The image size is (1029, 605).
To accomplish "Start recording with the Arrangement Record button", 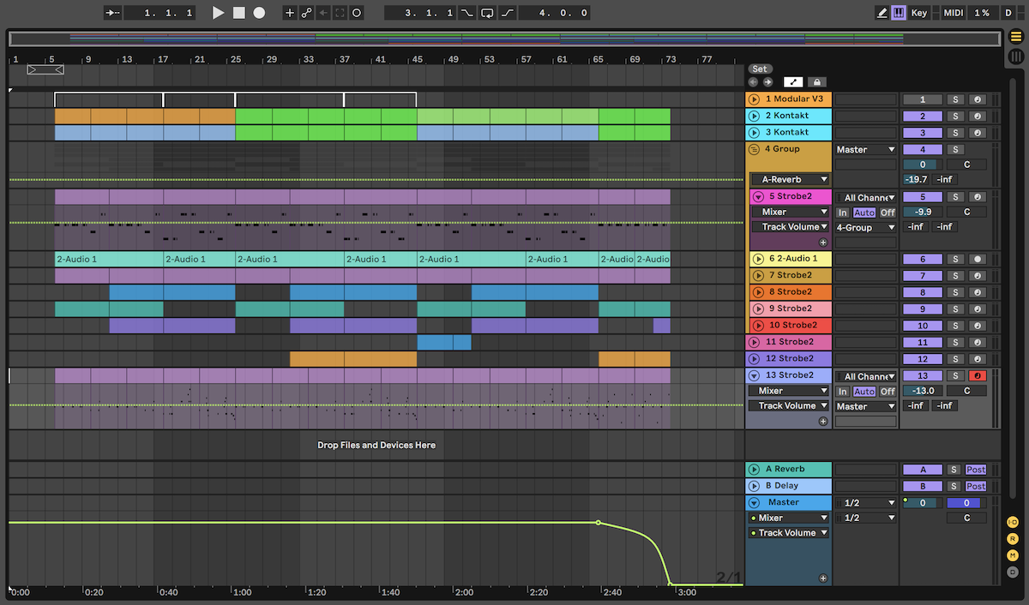I will coord(259,13).
